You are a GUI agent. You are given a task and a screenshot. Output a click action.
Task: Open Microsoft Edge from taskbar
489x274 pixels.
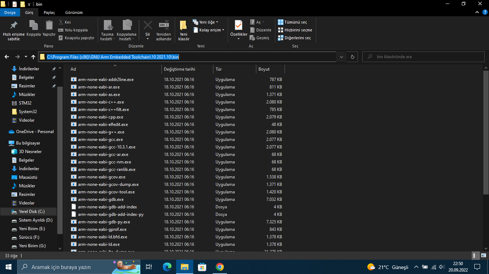(167, 267)
